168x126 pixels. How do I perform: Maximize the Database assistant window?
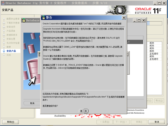point(139,20)
